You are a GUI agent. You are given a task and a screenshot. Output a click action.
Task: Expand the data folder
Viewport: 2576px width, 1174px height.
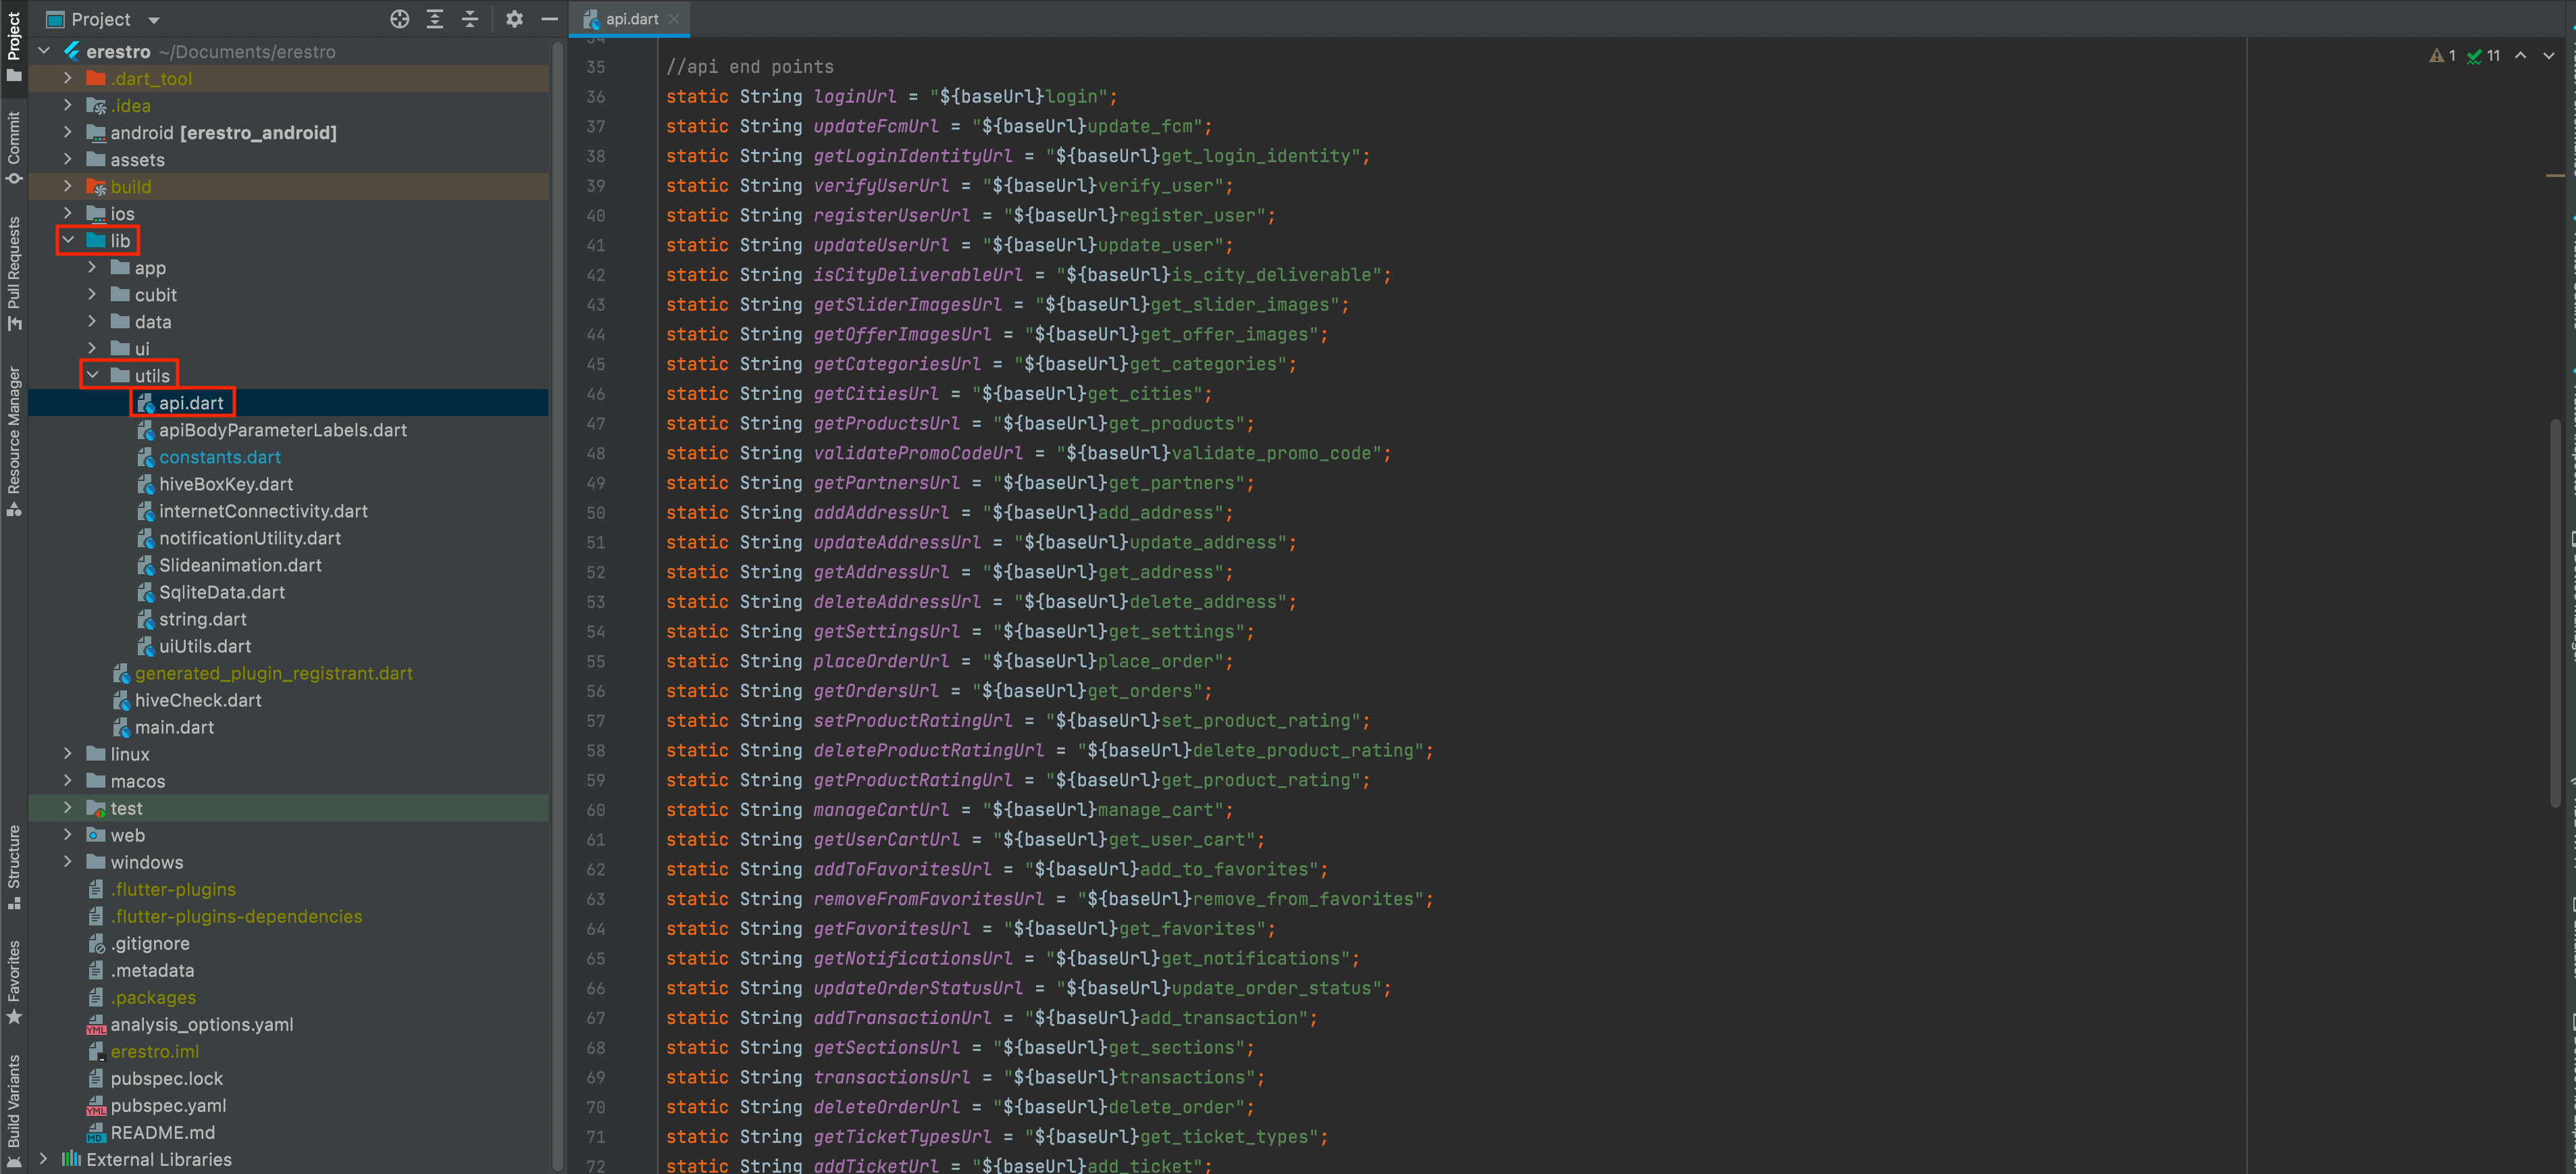pyautogui.click(x=92, y=321)
